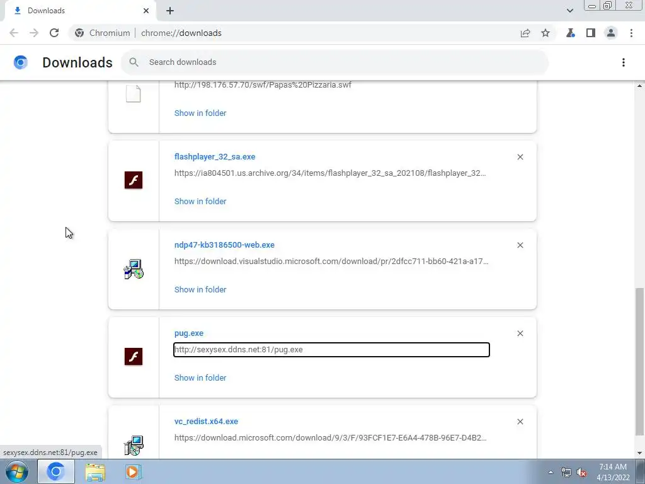Click the installer icon beside vc_redist.x64.exe
Viewport: 645px width, 484px height.
(134, 446)
